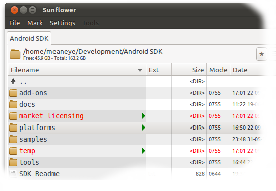Click green arrow beside temp
Viewport: 276px width, 191px height.
pyautogui.click(x=144, y=151)
